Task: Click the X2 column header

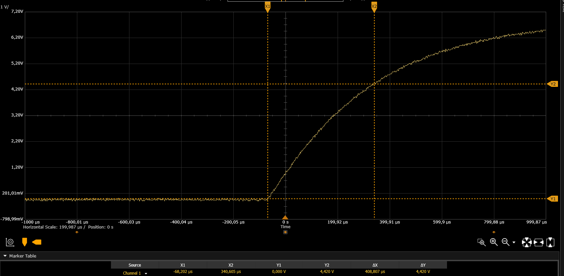Action: pyautogui.click(x=231, y=265)
